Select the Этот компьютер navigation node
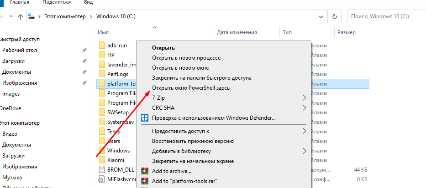This screenshot has width=426, height=188. tap(20, 123)
